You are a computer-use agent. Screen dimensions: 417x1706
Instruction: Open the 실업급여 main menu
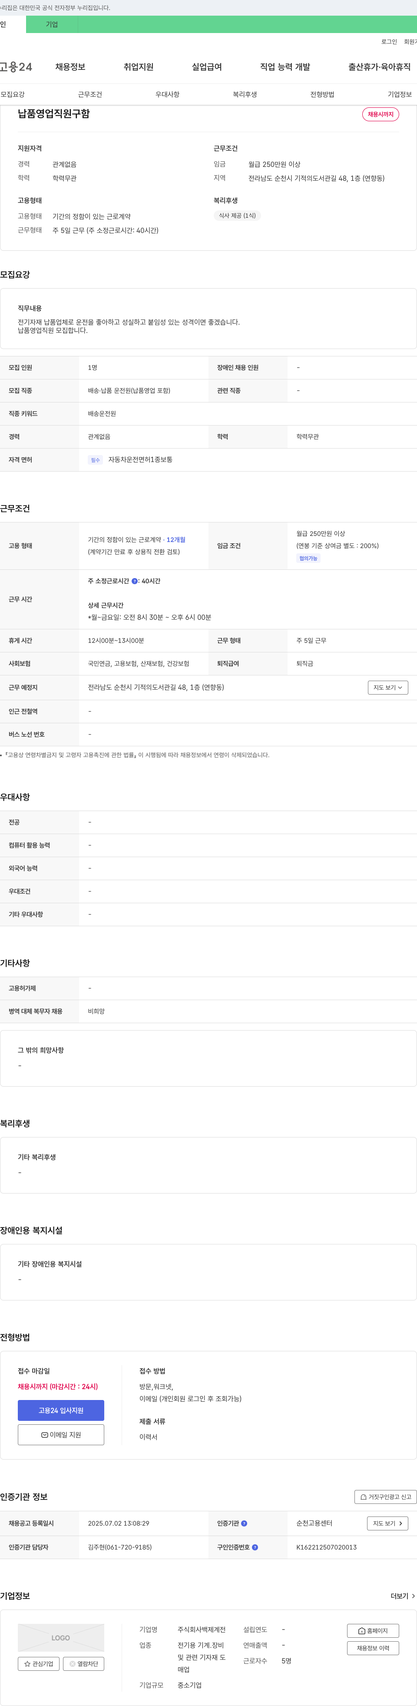click(206, 67)
